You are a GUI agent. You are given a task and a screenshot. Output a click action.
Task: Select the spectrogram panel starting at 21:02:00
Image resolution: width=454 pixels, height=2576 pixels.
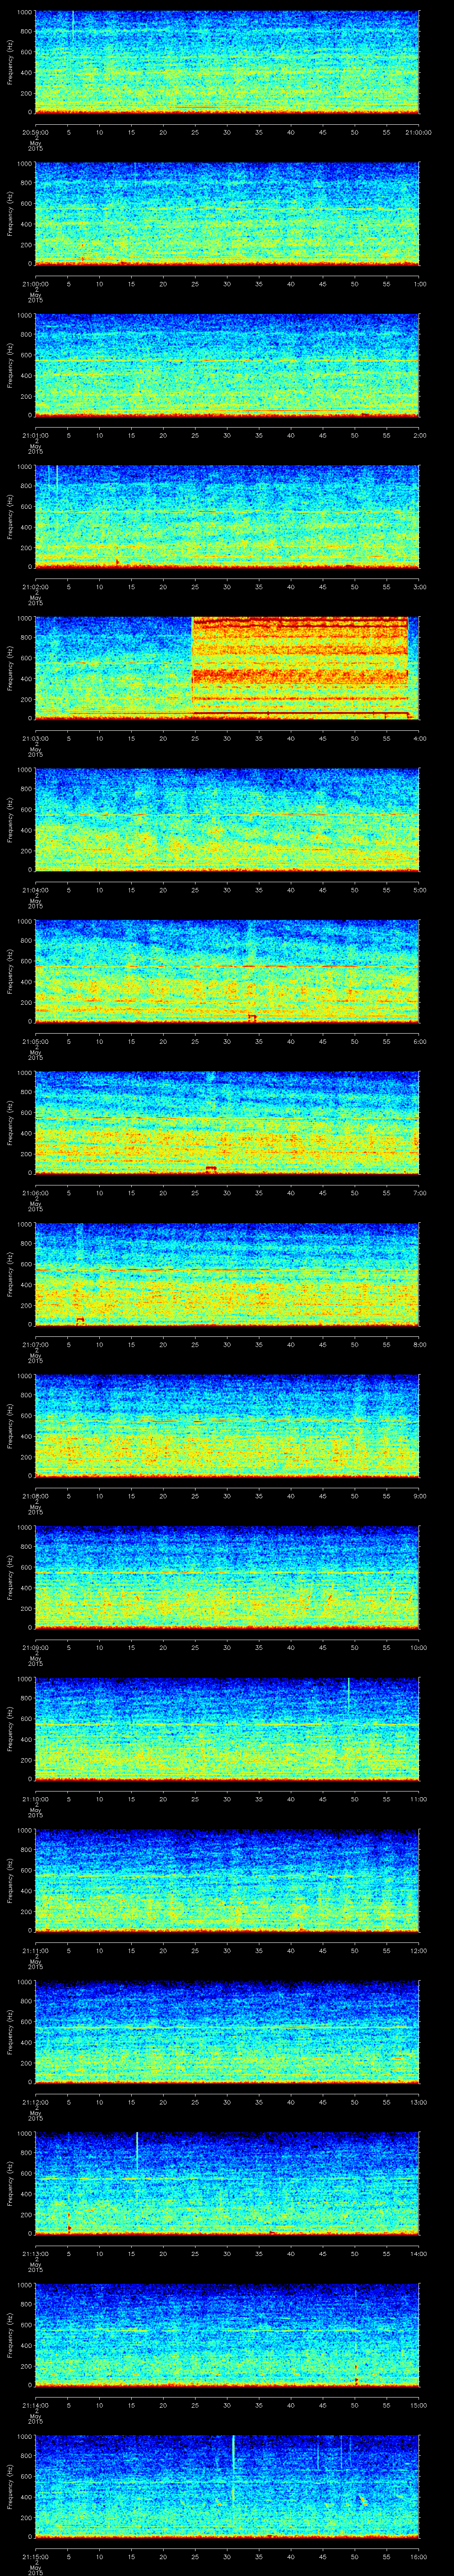coord(227,516)
